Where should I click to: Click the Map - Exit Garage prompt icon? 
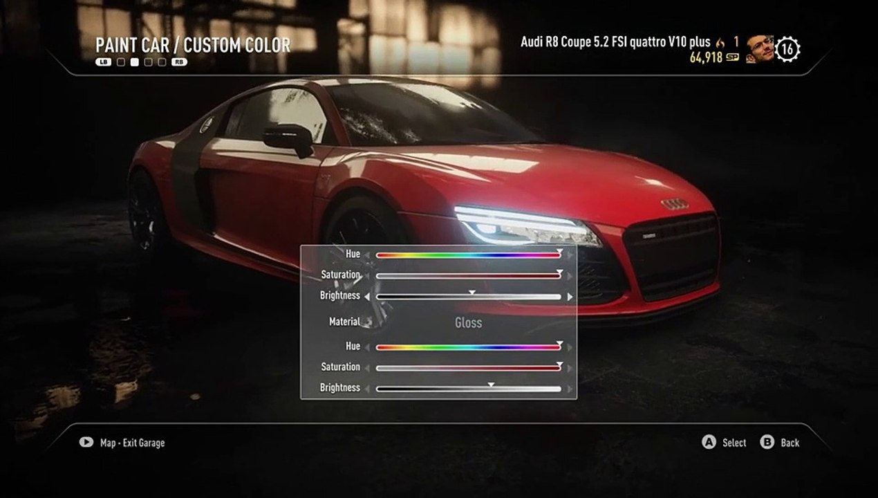[x=86, y=442]
